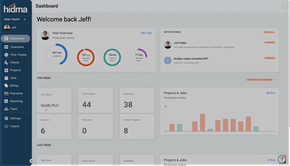Screen dimensions: 290x166
Task: Open the Top Client Smith PLC card
Action: point(54,100)
